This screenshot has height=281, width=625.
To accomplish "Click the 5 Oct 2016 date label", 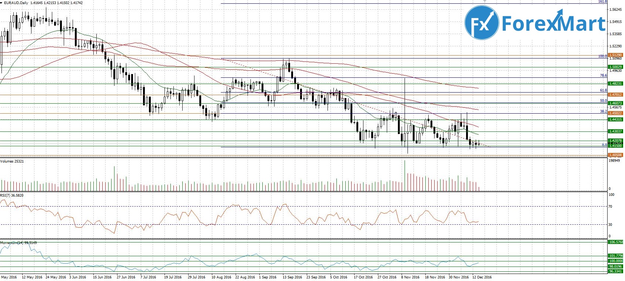I will tap(339, 277).
